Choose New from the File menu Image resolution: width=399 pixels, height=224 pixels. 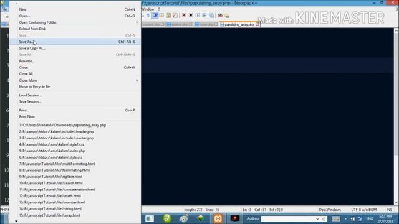tap(75, 9)
